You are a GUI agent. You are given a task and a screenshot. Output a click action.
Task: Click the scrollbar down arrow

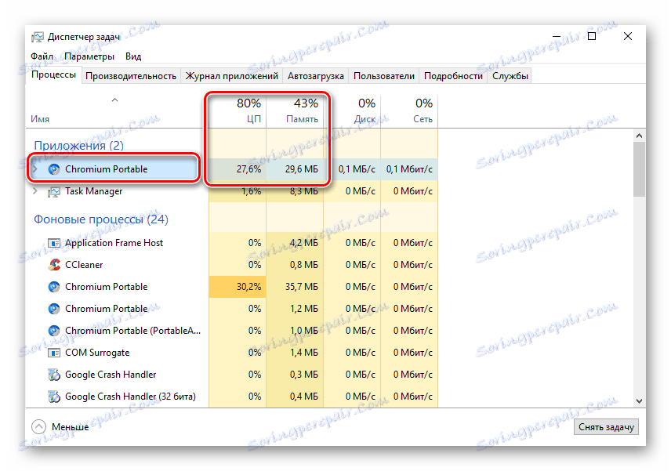tap(640, 401)
